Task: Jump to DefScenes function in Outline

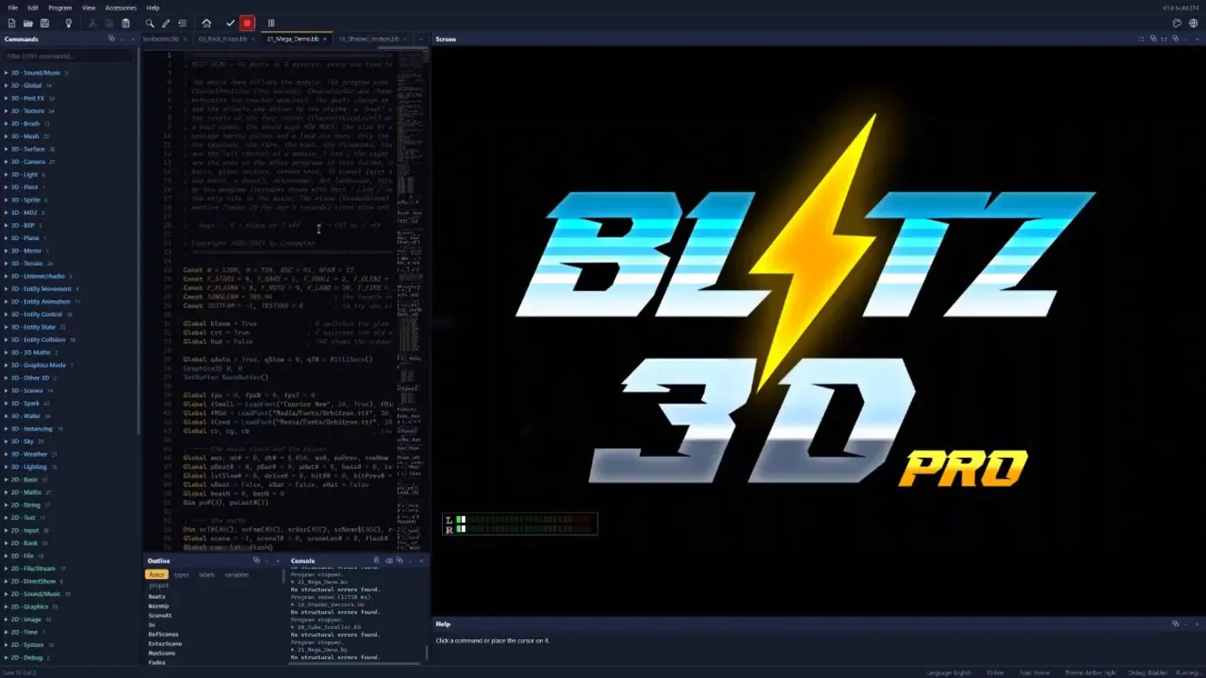Action: [x=163, y=634]
